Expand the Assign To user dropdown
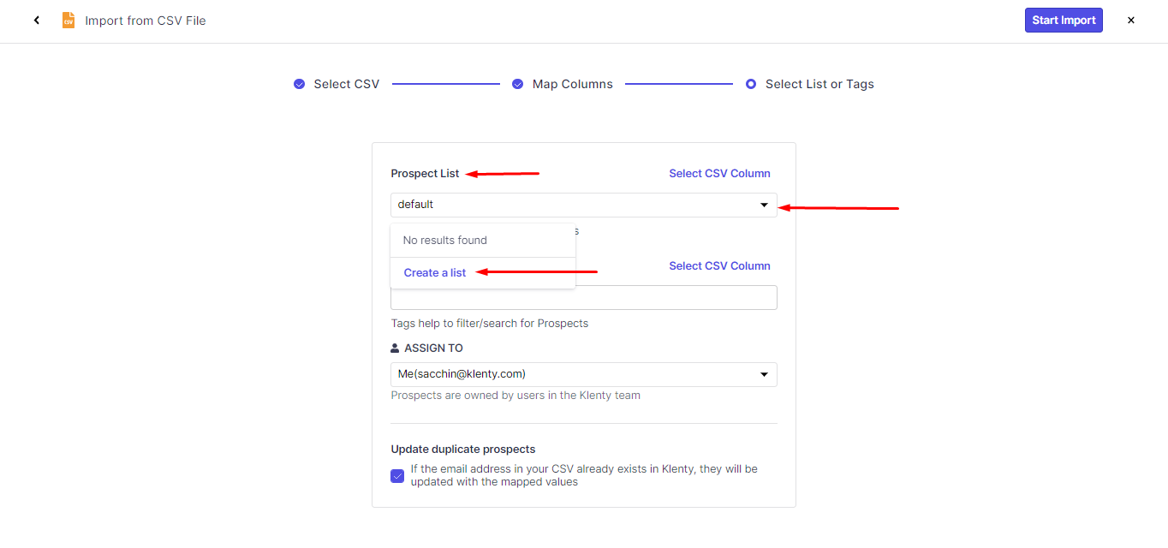 [x=583, y=374]
